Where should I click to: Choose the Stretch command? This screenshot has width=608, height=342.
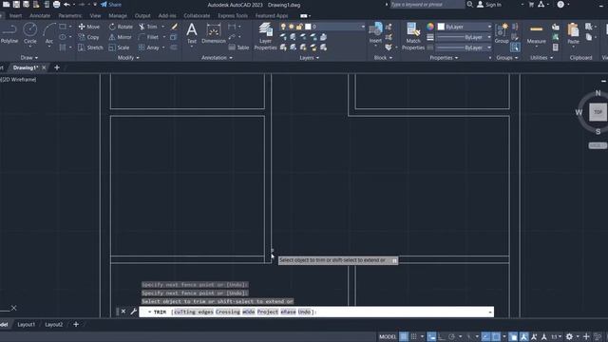[x=90, y=47]
